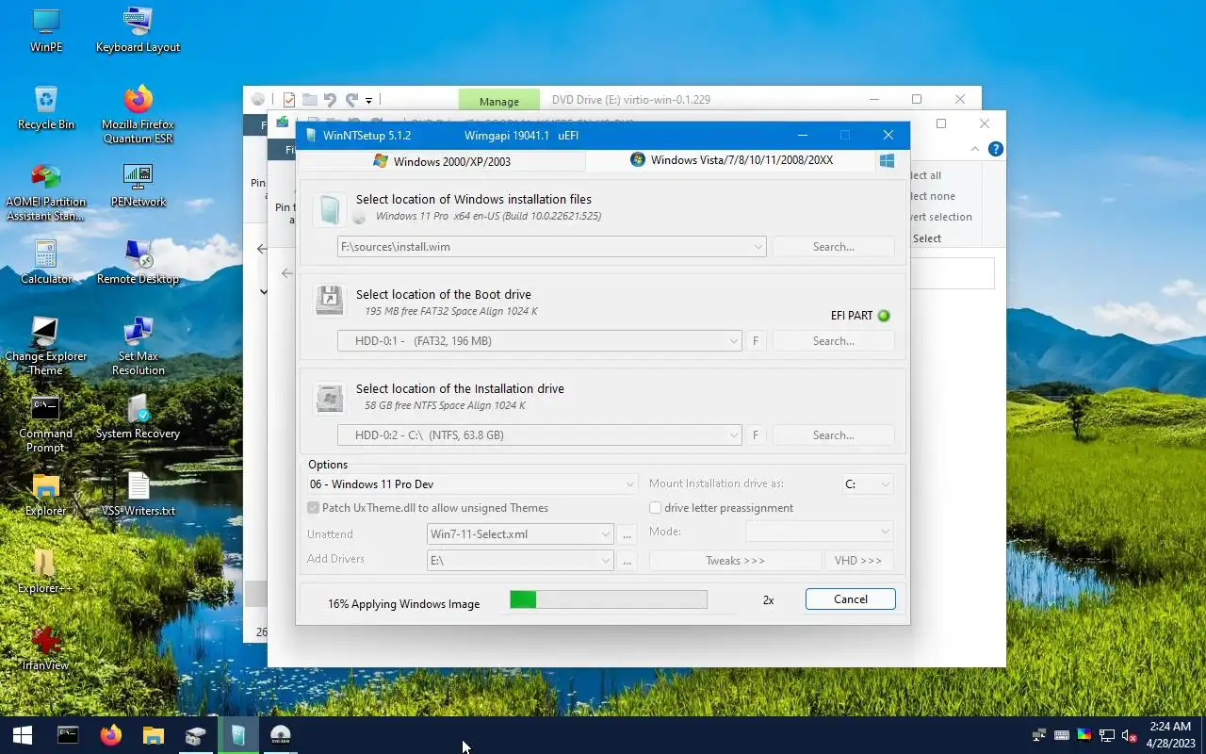1206x754 pixels.
Task: Switch to the Windows 2000/XP/2003 tab
Action: pos(442,161)
